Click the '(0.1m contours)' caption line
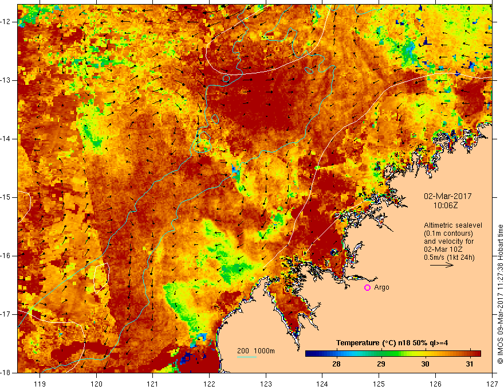 coord(448,233)
